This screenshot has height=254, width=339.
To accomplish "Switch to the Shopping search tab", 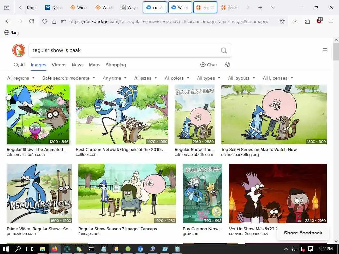I will tap(116, 65).
